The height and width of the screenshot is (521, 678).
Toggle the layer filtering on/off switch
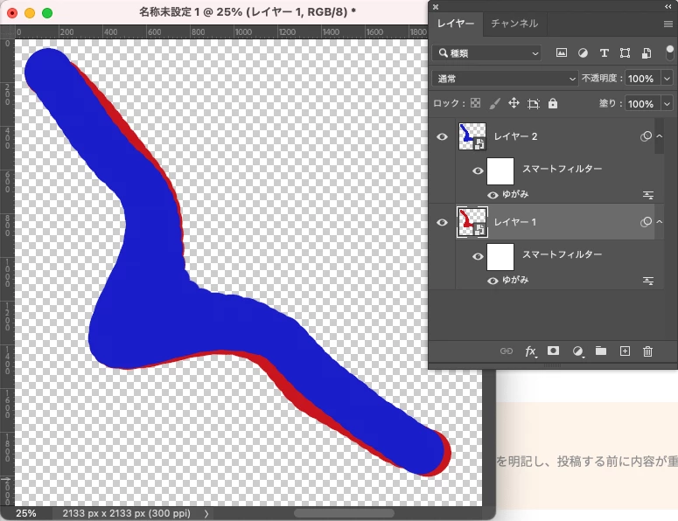pos(670,52)
